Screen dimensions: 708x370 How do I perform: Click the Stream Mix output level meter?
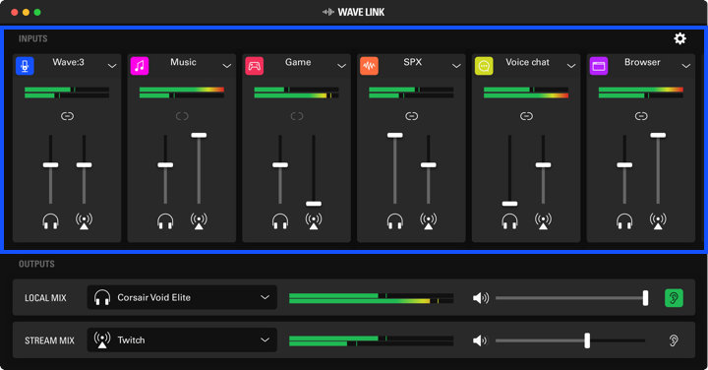371,340
